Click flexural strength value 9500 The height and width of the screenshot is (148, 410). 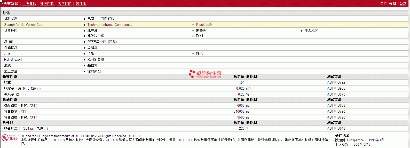click(241, 117)
